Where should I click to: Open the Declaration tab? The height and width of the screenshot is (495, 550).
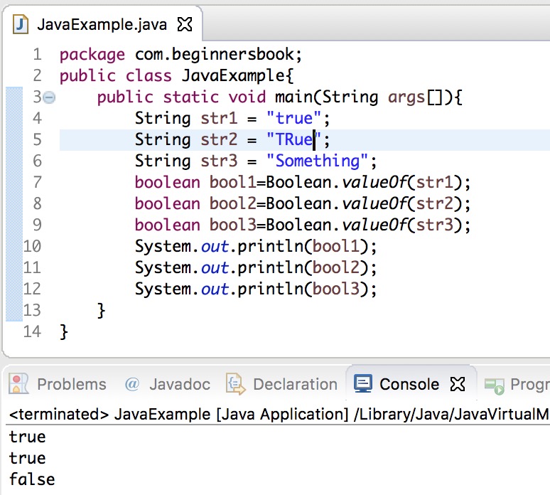coord(281,384)
